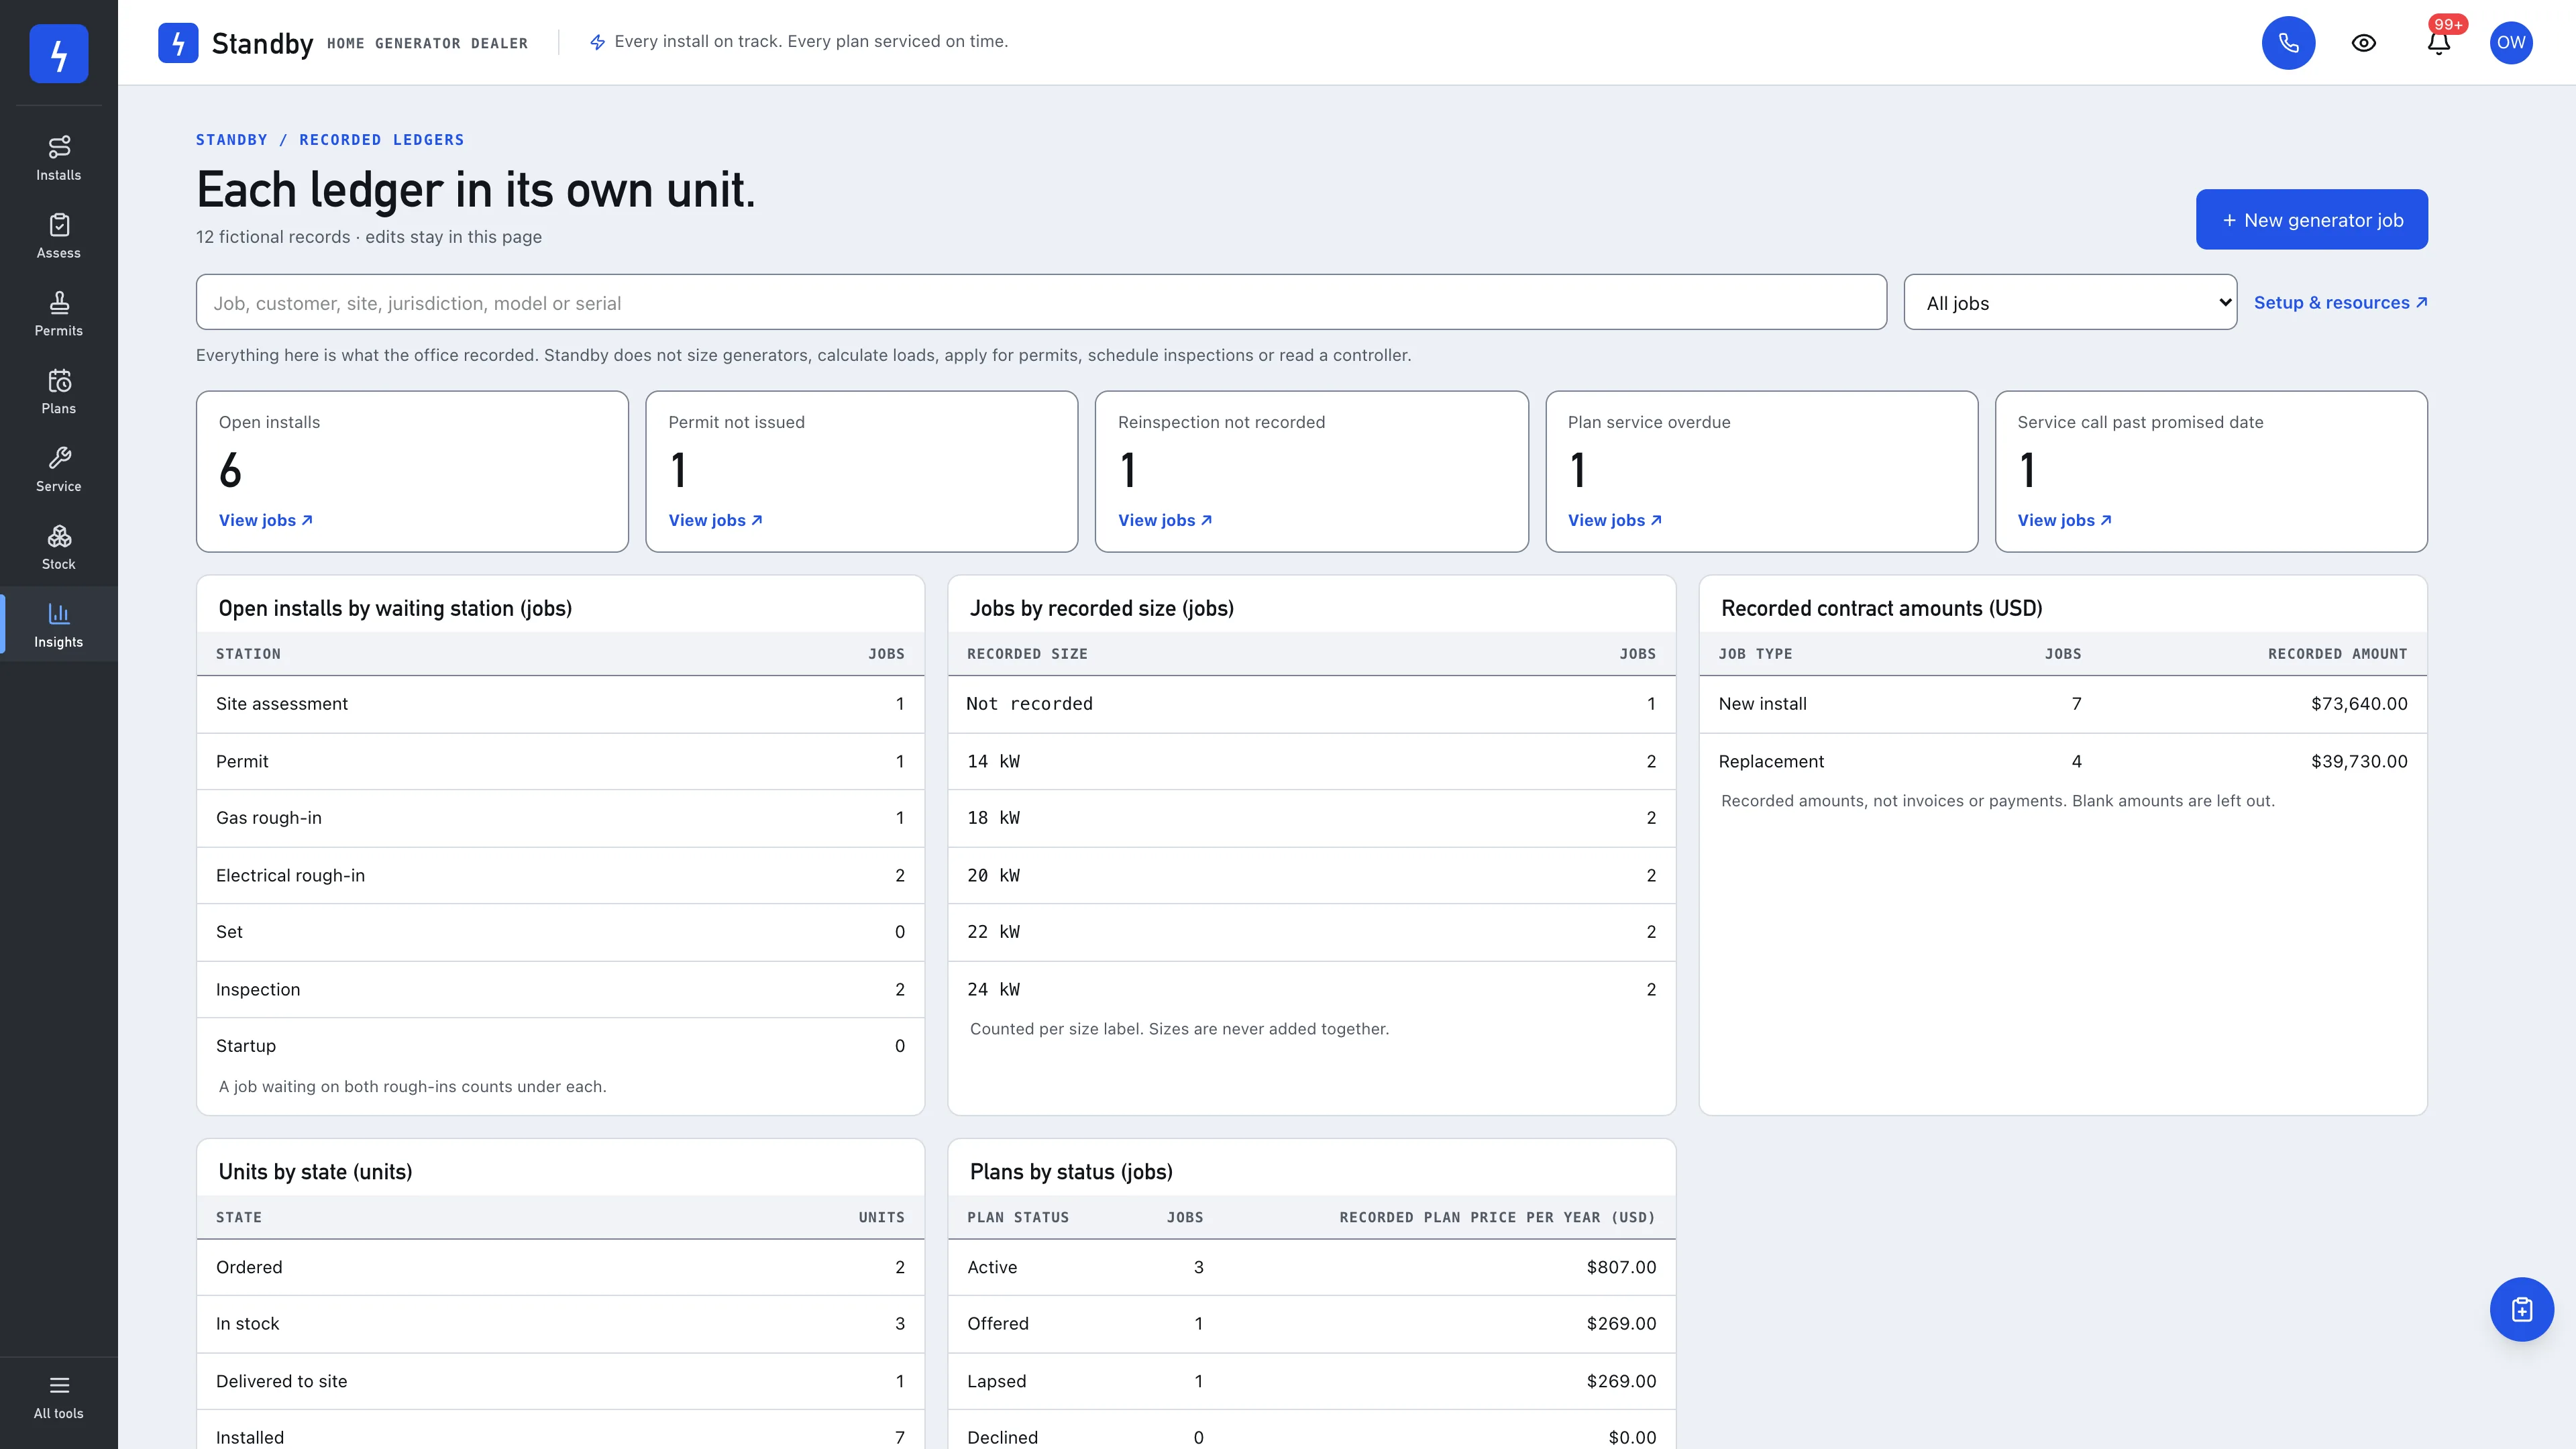
Task: Expand the All jobs filter dropdown
Action: click(2070, 302)
